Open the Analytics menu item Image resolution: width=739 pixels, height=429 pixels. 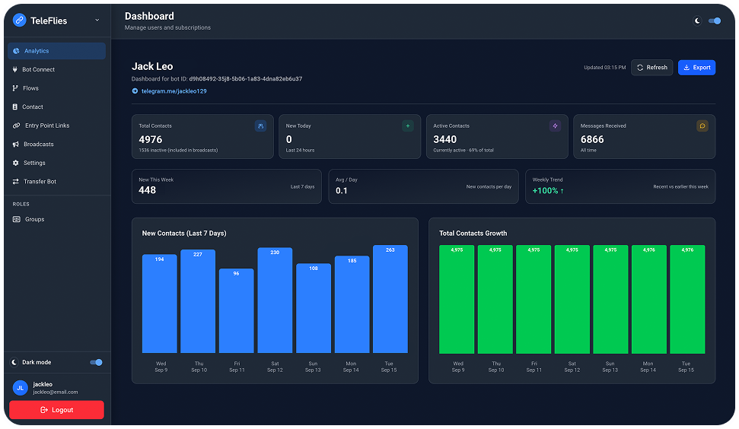56,51
